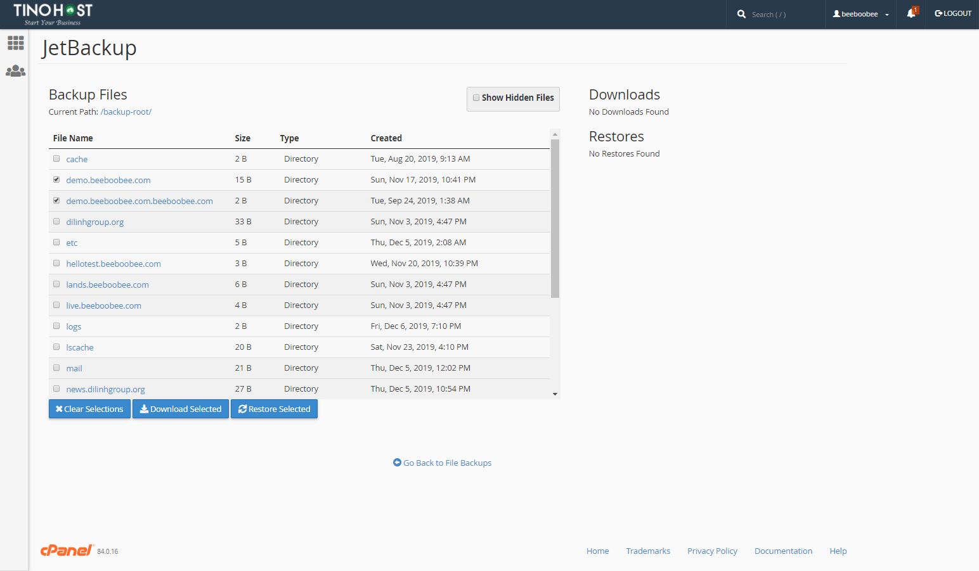
Task: Uncheck the demo.beeboobee.com checkbox
Action: pyautogui.click(x=56, y=179)
